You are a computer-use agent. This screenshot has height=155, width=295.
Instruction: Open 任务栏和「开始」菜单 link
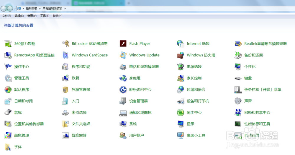(263, 90)
